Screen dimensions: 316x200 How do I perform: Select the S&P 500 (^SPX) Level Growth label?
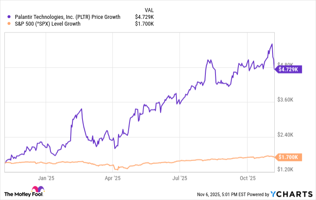click(x=47, y=24)
